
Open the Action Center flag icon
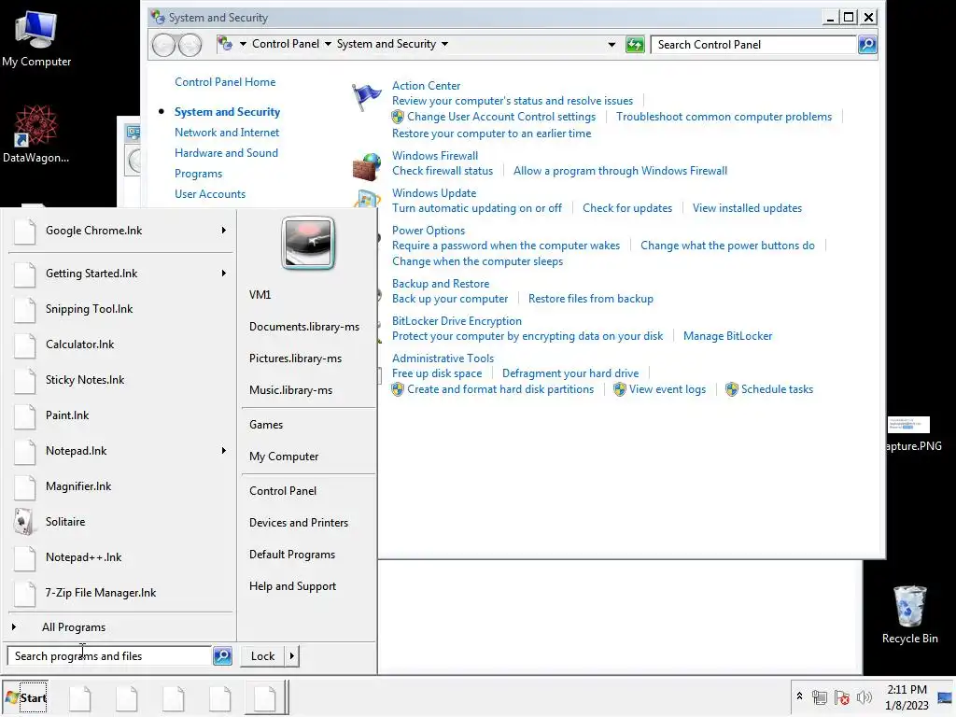[x=366, y=97]
